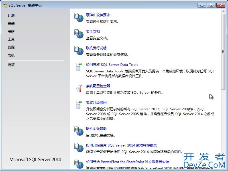Switch to the 维护 sidebar tab
228x171 pixels.
[11, 31]
